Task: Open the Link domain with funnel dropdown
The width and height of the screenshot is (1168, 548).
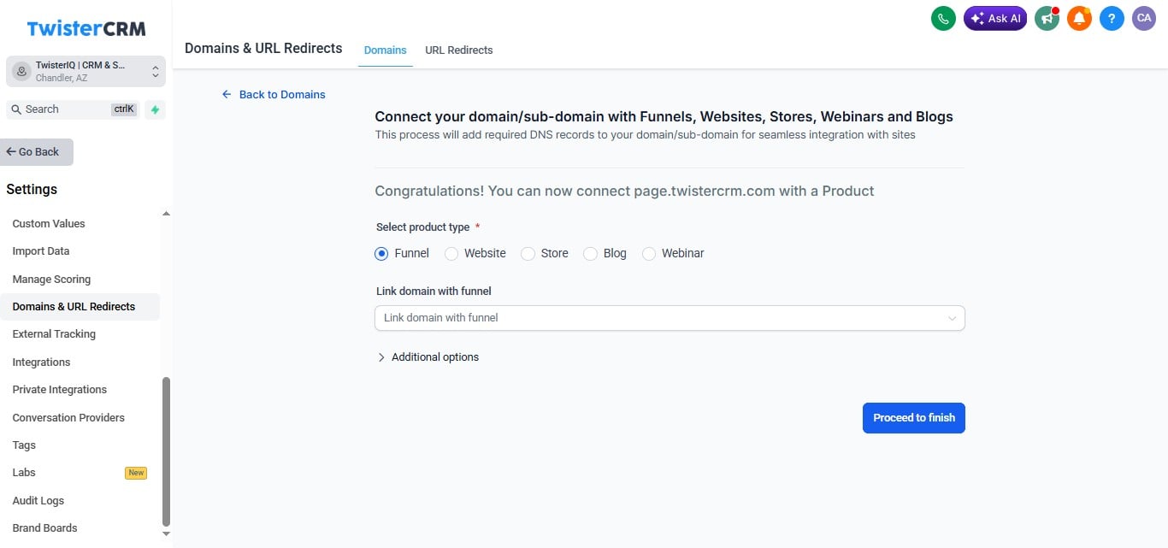Action: (670, 318)
